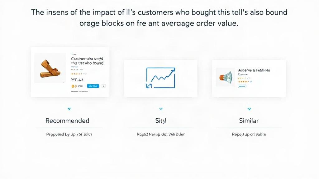
Task: Expand the chevron above Similar
Action: pyautogui.click(x=249, y=109)
